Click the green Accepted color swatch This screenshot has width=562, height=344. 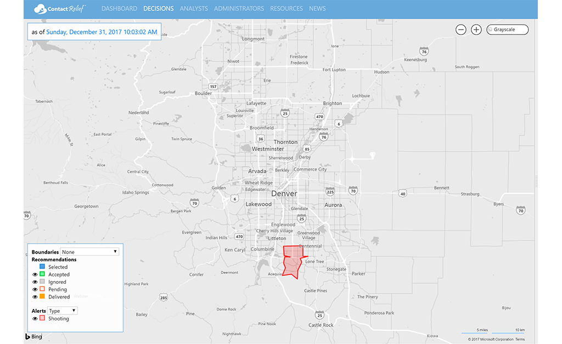point(42,274)
